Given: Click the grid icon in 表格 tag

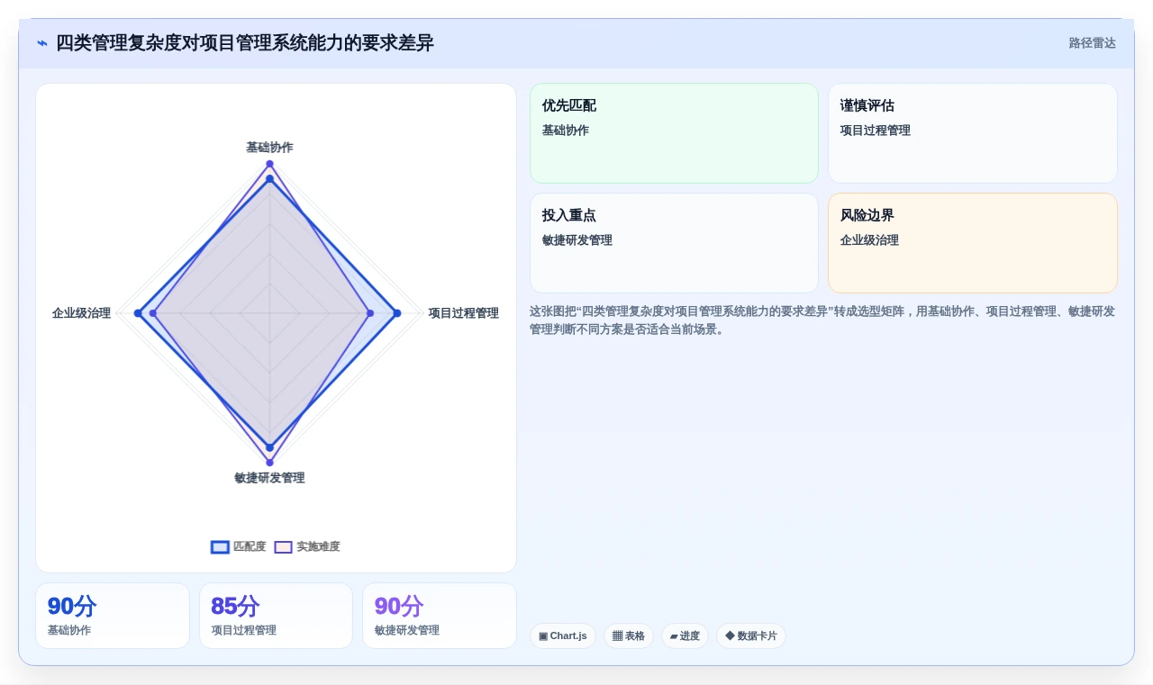Looking at the screenshot, I should click(x=617, y=635).
